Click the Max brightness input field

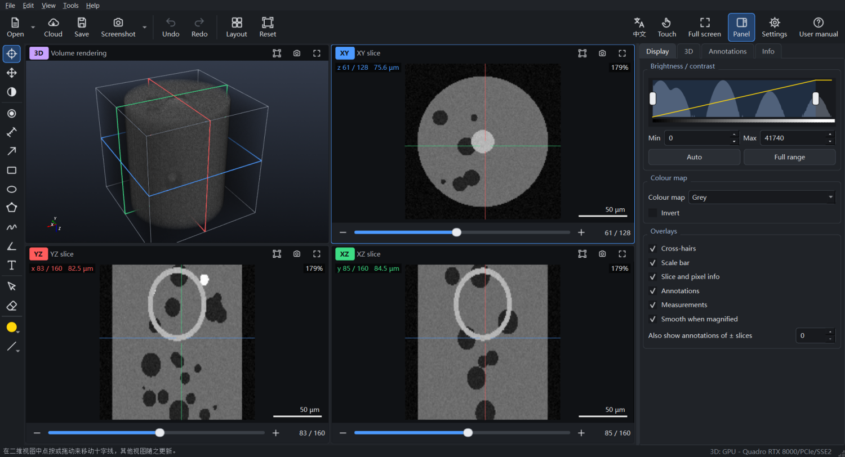793,138
